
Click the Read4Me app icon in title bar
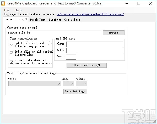click(3, 3)
